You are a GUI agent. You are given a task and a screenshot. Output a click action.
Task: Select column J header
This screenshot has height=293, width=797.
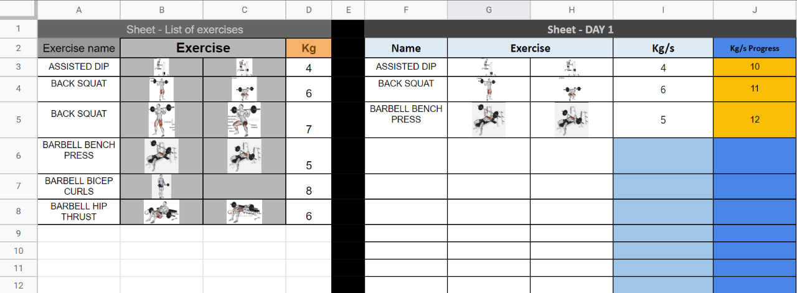[x=755, y=9]
